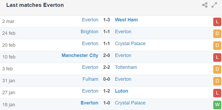Click the green W badge for 18 jan
The height and width of the screenshot is (110, 222).
coord(217,105)
